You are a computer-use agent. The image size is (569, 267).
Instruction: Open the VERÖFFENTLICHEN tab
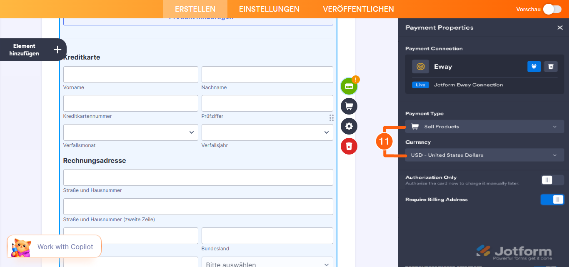pyautogui.click(x=359, y=8)
